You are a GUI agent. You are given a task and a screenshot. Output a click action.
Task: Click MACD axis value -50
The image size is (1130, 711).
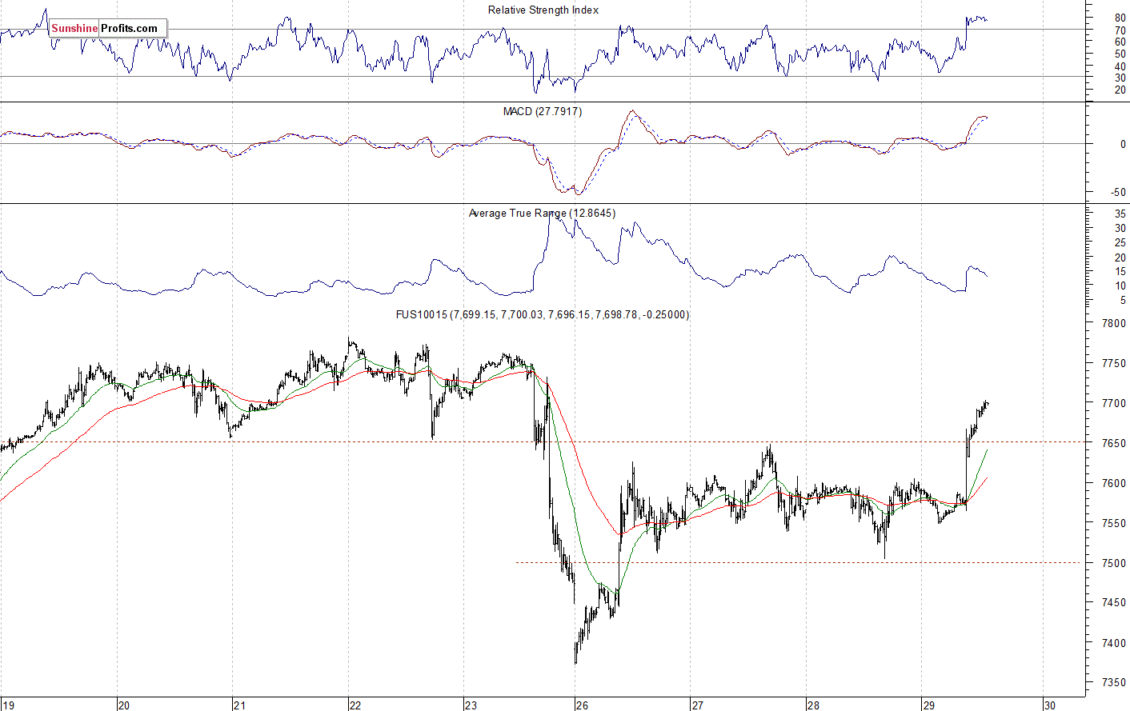pyautogui.click(x=1118, y=193)
